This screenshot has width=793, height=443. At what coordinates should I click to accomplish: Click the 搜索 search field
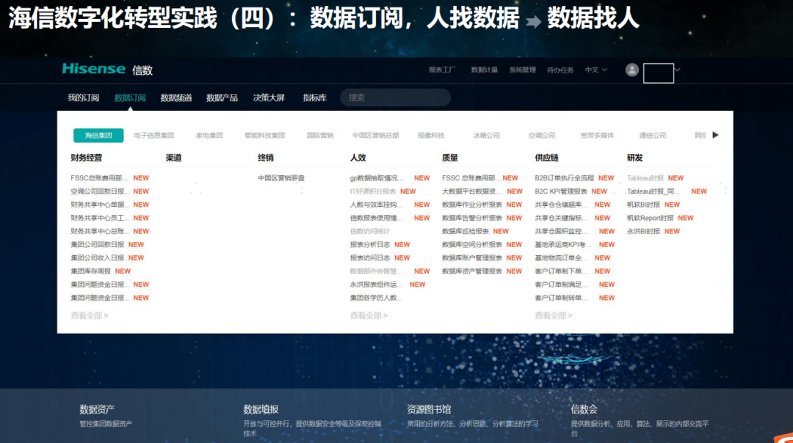click(395, 98)
